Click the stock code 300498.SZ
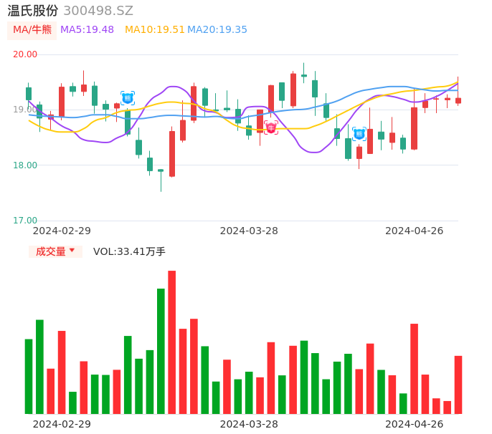 coord(98,11)
